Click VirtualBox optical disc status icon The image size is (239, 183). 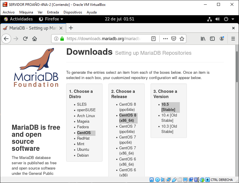click(157, 180)
